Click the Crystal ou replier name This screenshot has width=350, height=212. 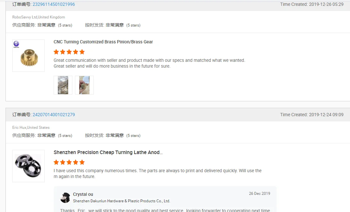pyautogui.click(x=83, y=194)
